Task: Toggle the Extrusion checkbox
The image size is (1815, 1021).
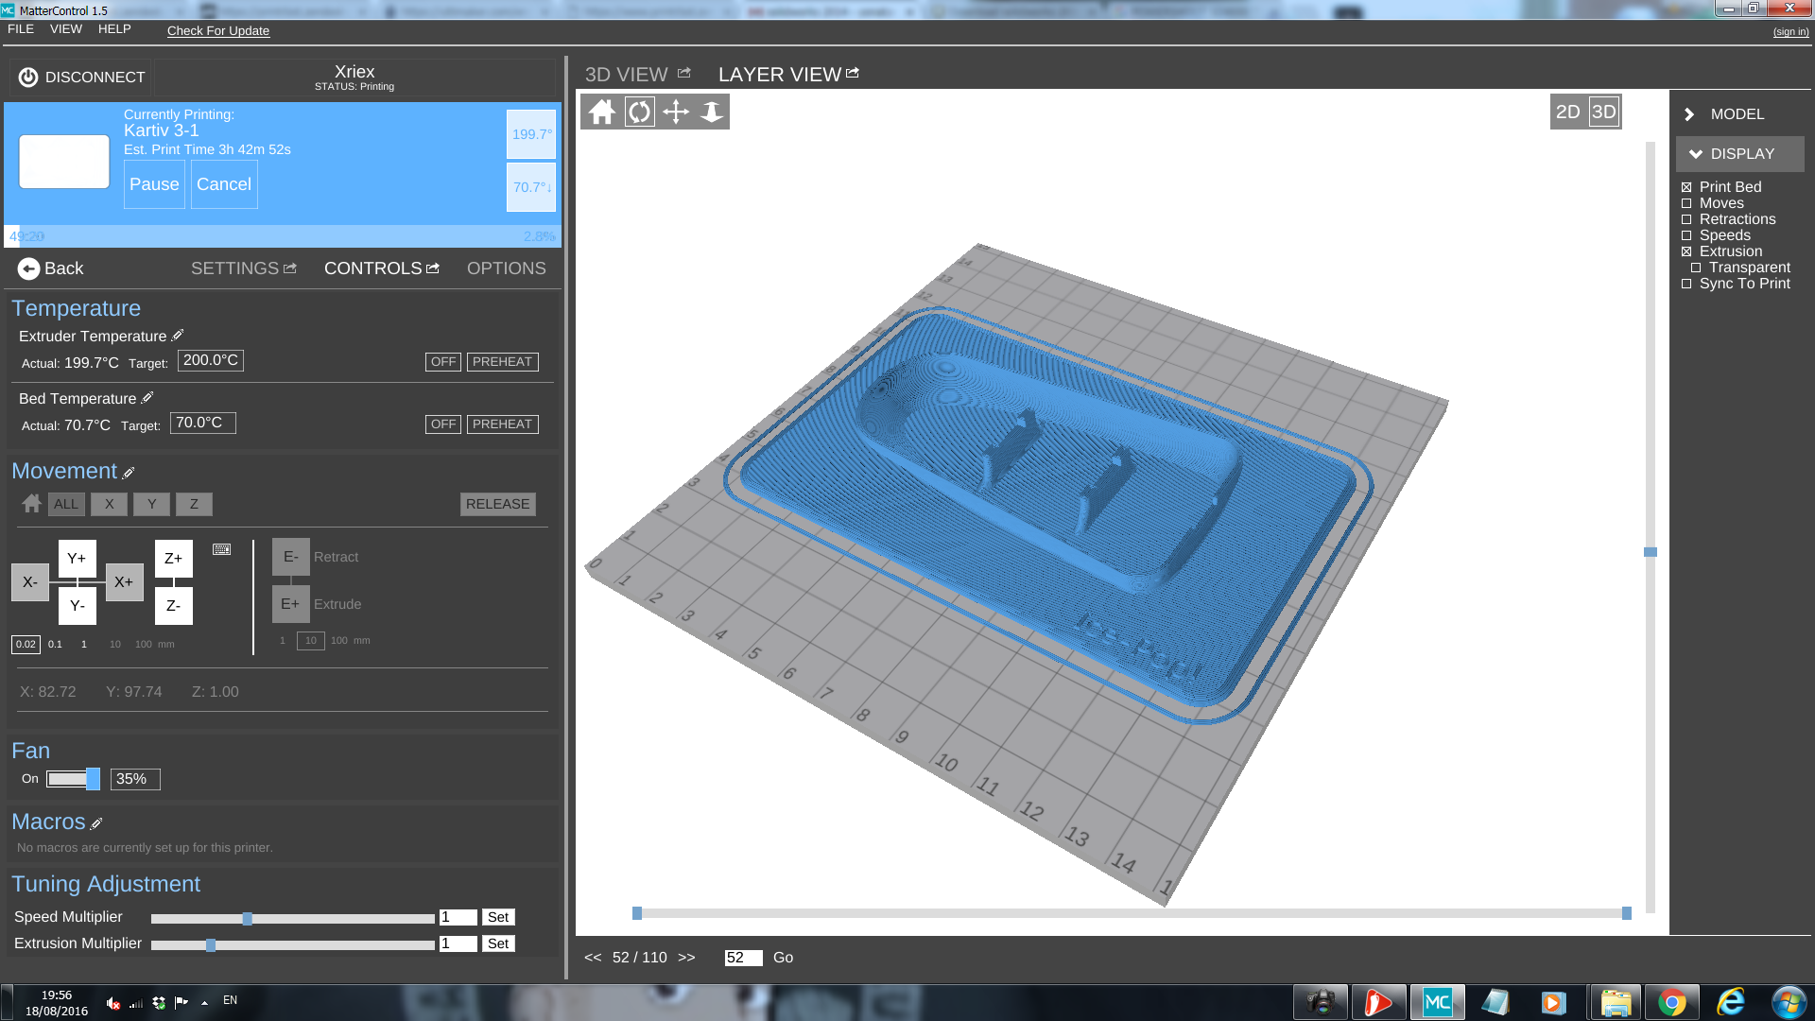Action: point(1686,251)
